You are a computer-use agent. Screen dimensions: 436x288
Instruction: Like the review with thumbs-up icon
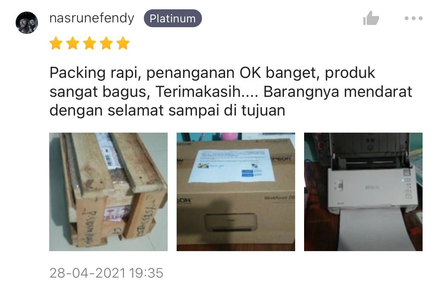(371, 18)
